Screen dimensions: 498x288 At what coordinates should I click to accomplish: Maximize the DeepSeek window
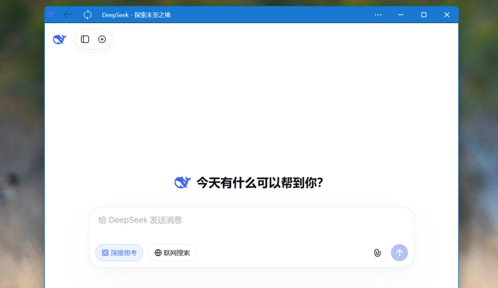pyautogui.click(x=423, y=14)
